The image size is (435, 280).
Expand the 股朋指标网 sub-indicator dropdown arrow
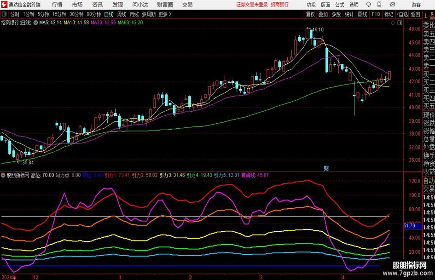[3, 175]
